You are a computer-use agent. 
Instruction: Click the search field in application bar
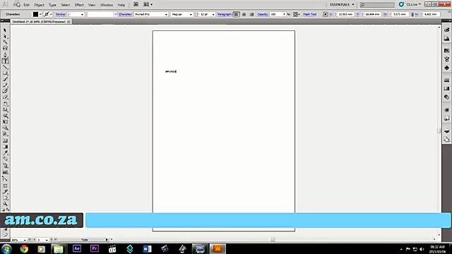pyautogui.click(x=377, y=5)
